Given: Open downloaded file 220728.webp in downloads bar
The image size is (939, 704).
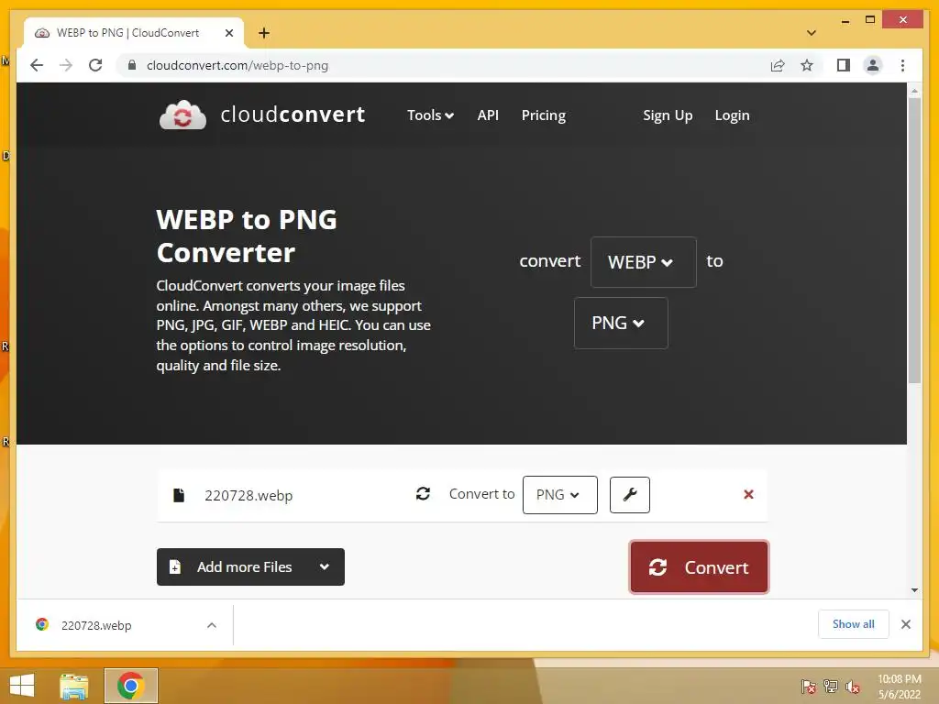Looking at the screenshot, I should [95, 625].
